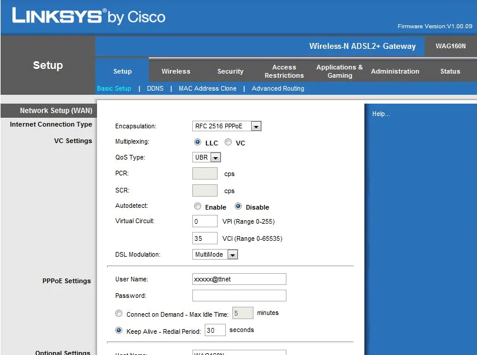Open the Security tab
477x355 pixels.
tap(230, 71)
